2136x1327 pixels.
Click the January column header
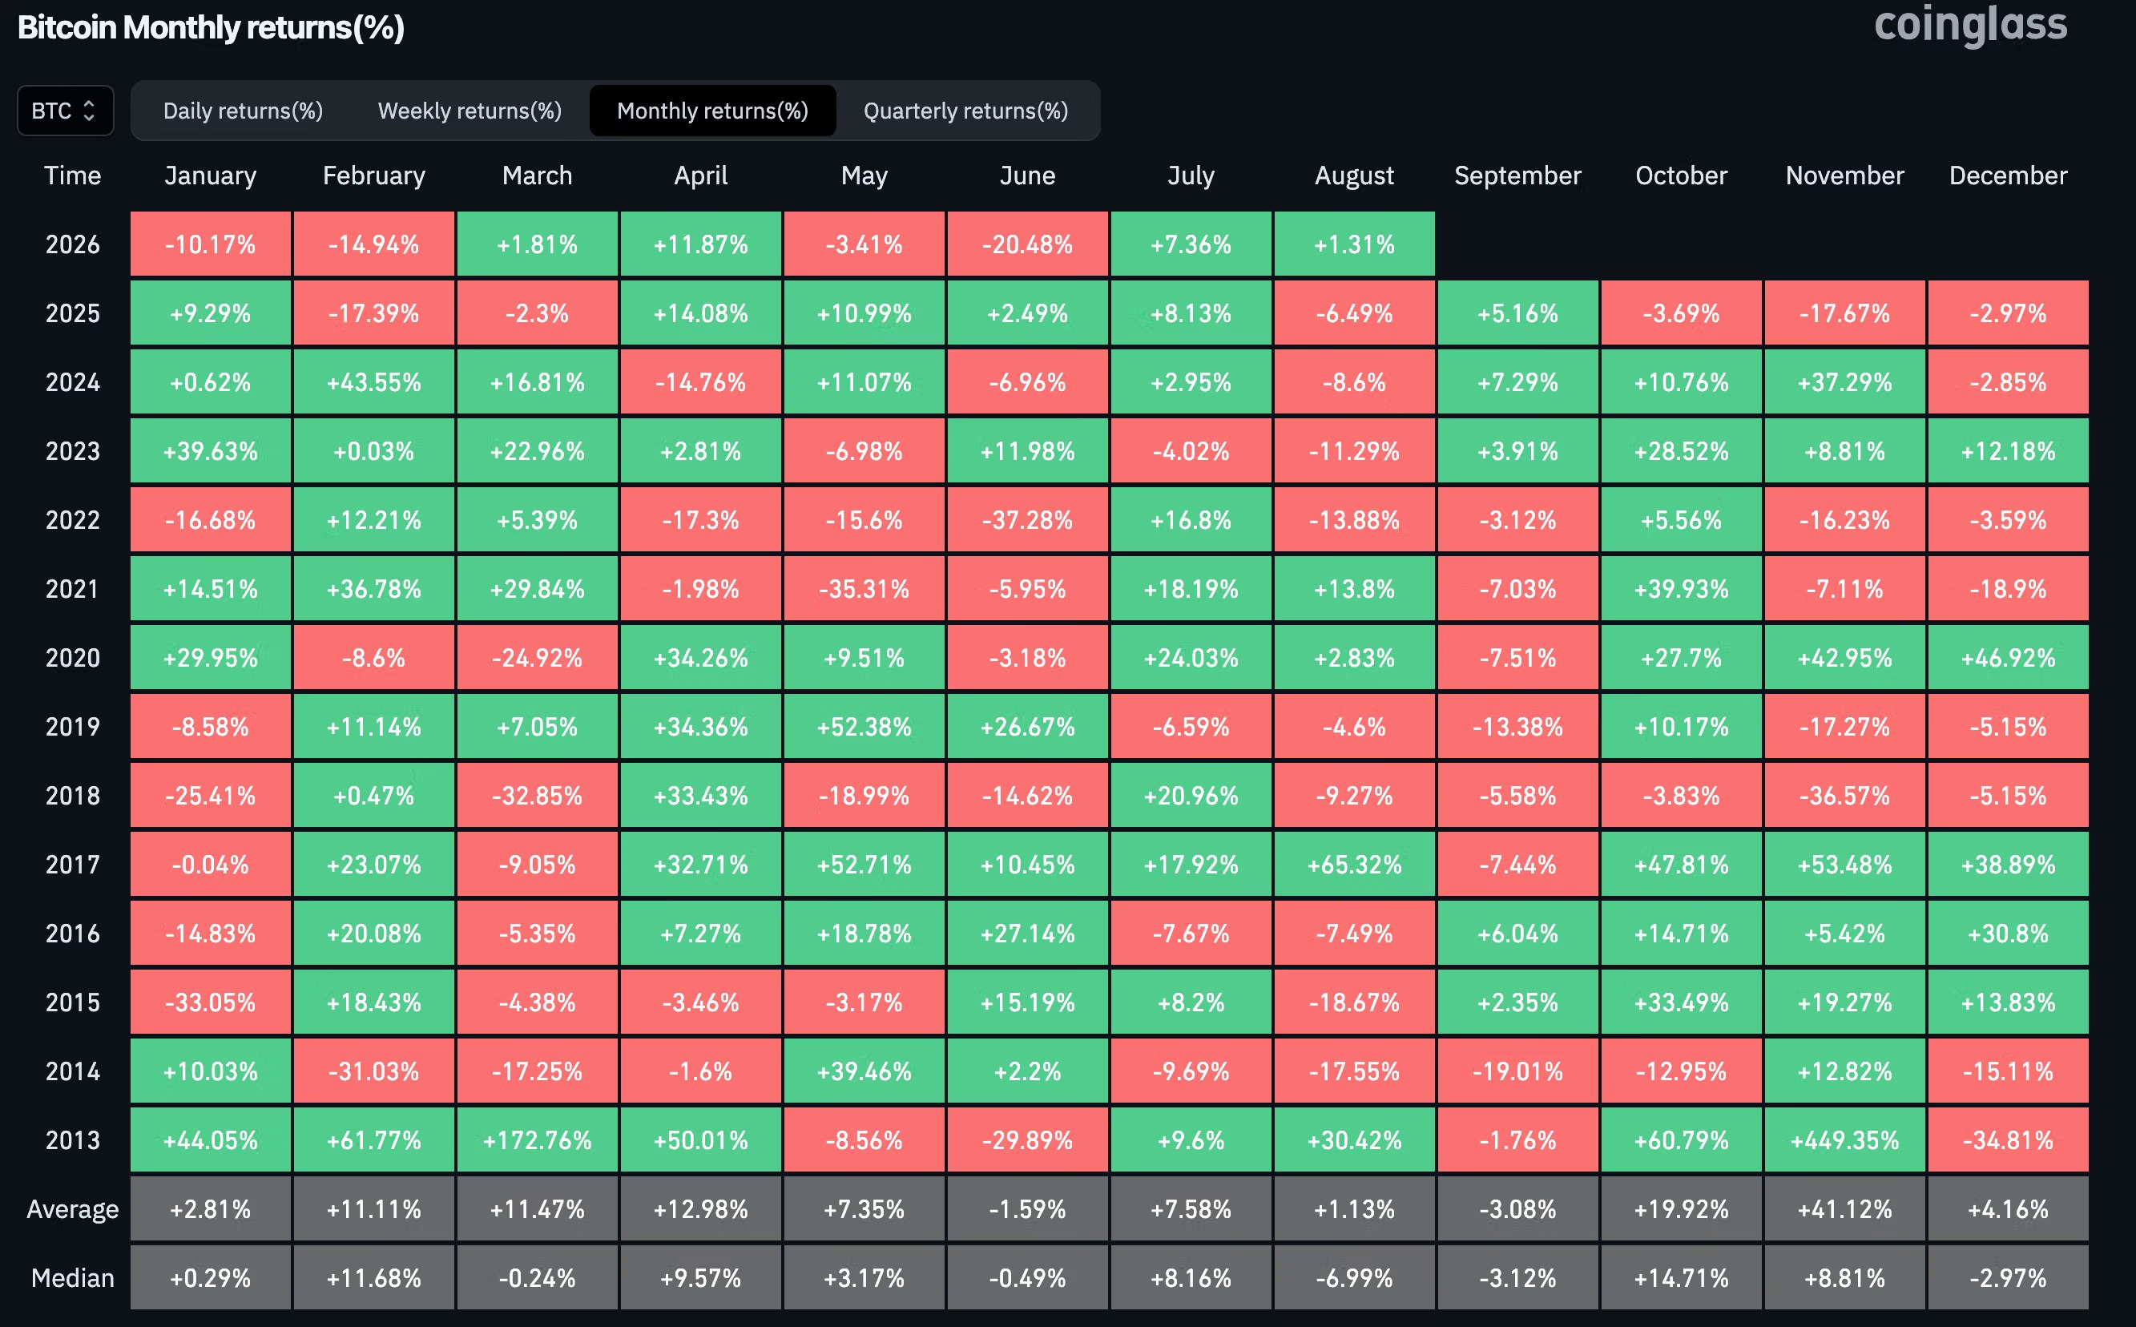point(211,175)
